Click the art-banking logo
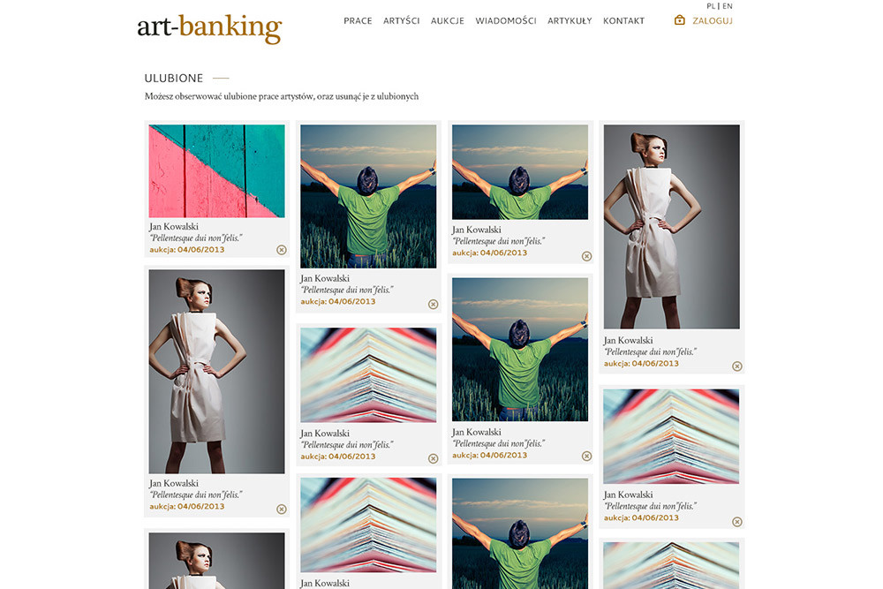Screen dimensions: 883x589 209,28
